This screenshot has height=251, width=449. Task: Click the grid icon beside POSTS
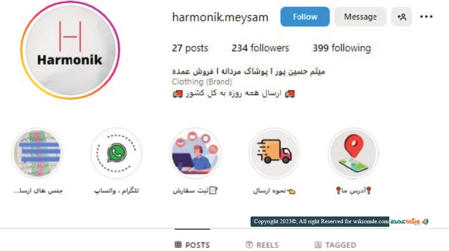click(x=178, y=245)
